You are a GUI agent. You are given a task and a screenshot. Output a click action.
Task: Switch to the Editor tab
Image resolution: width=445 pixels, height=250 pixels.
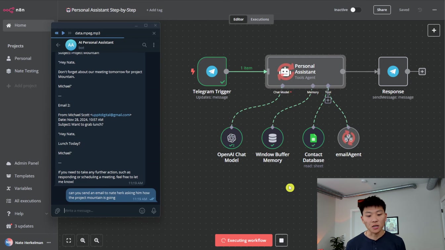[x=238, y=19]
